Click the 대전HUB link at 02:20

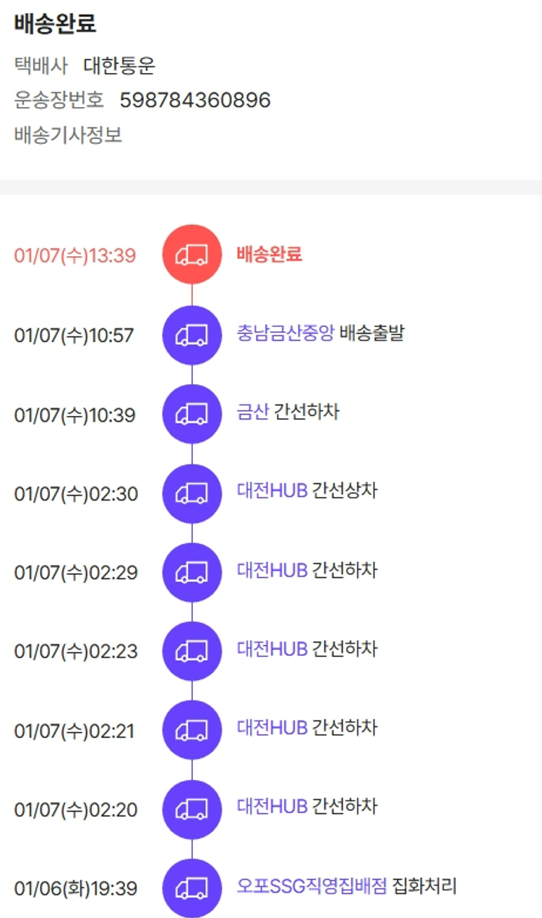click(x=272, y=807)
